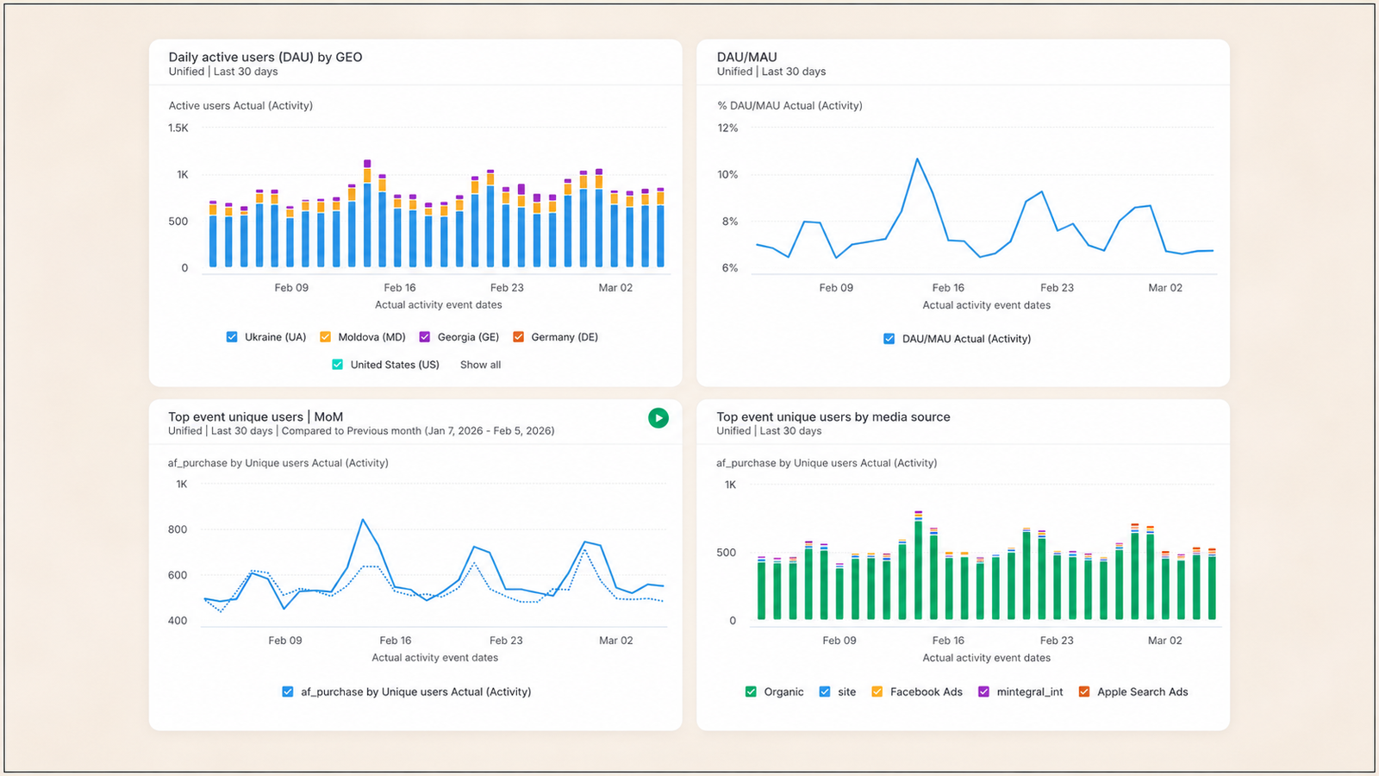The image size is (1379, 776).
Task: Disable the Germany (DE) series checkbox
Action: click(x=519, y=337)
